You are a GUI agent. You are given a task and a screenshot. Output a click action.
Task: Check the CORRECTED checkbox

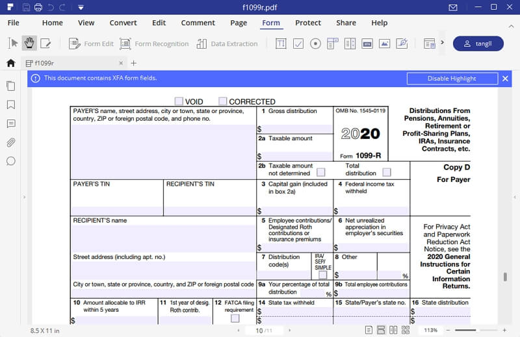[223, 101]
